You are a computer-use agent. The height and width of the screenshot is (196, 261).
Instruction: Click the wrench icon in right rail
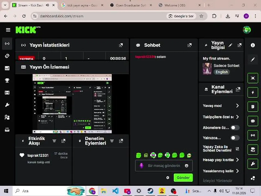[253, 164]
